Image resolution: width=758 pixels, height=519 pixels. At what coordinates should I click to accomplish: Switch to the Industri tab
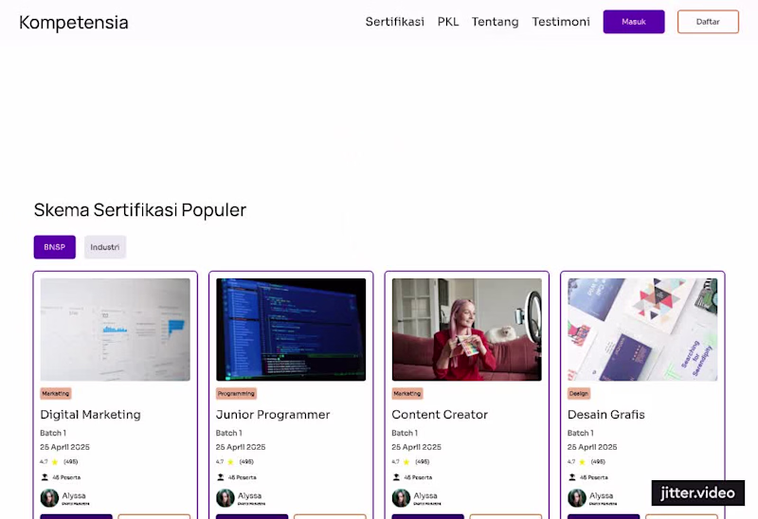105,247
